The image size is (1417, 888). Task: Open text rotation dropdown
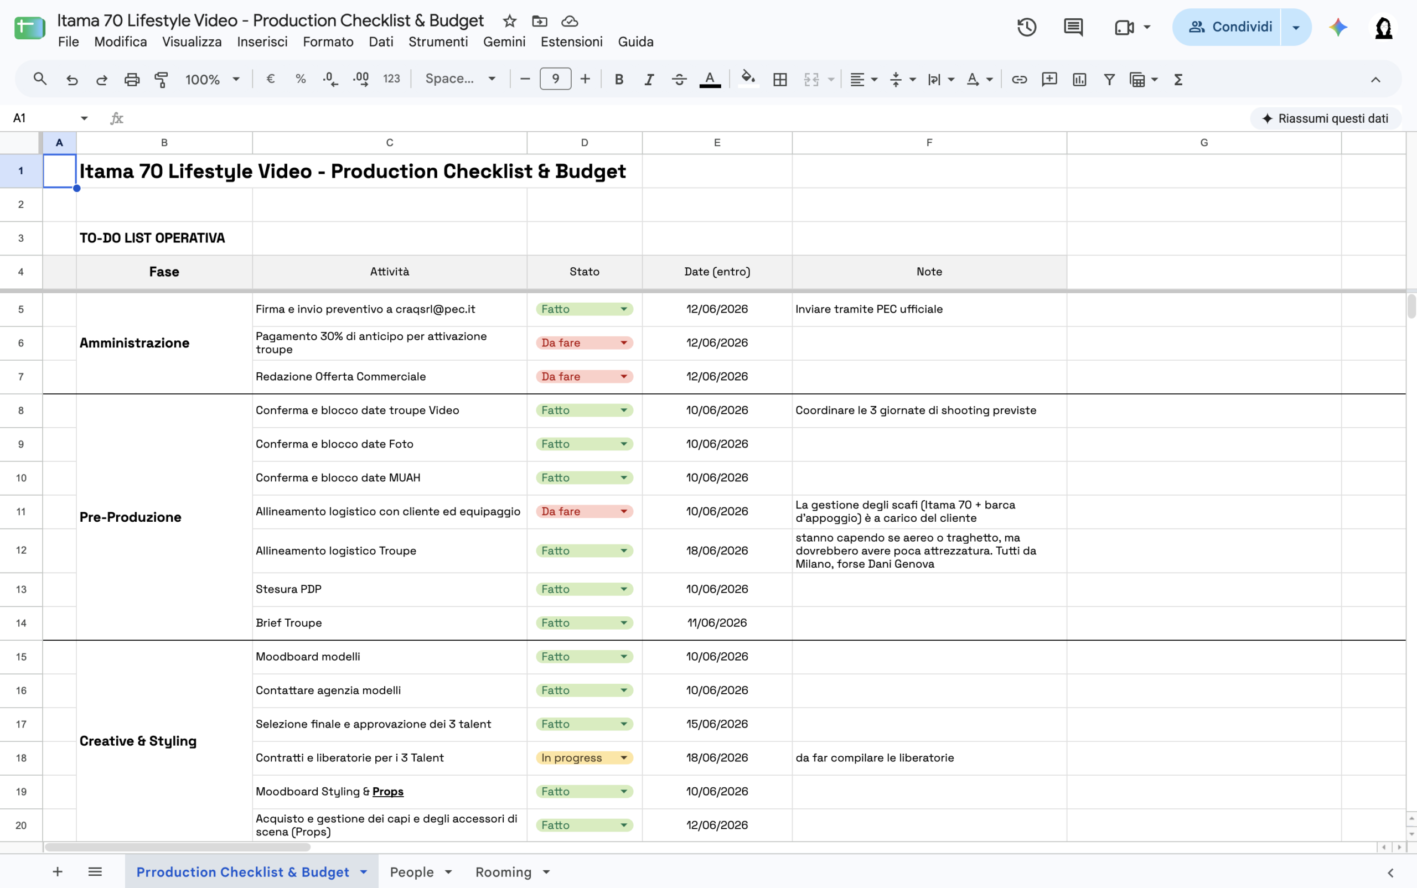[979, 79]
